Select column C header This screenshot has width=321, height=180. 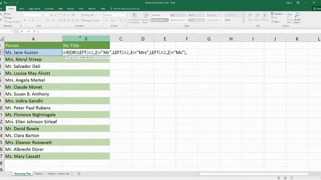pos(121,39)
